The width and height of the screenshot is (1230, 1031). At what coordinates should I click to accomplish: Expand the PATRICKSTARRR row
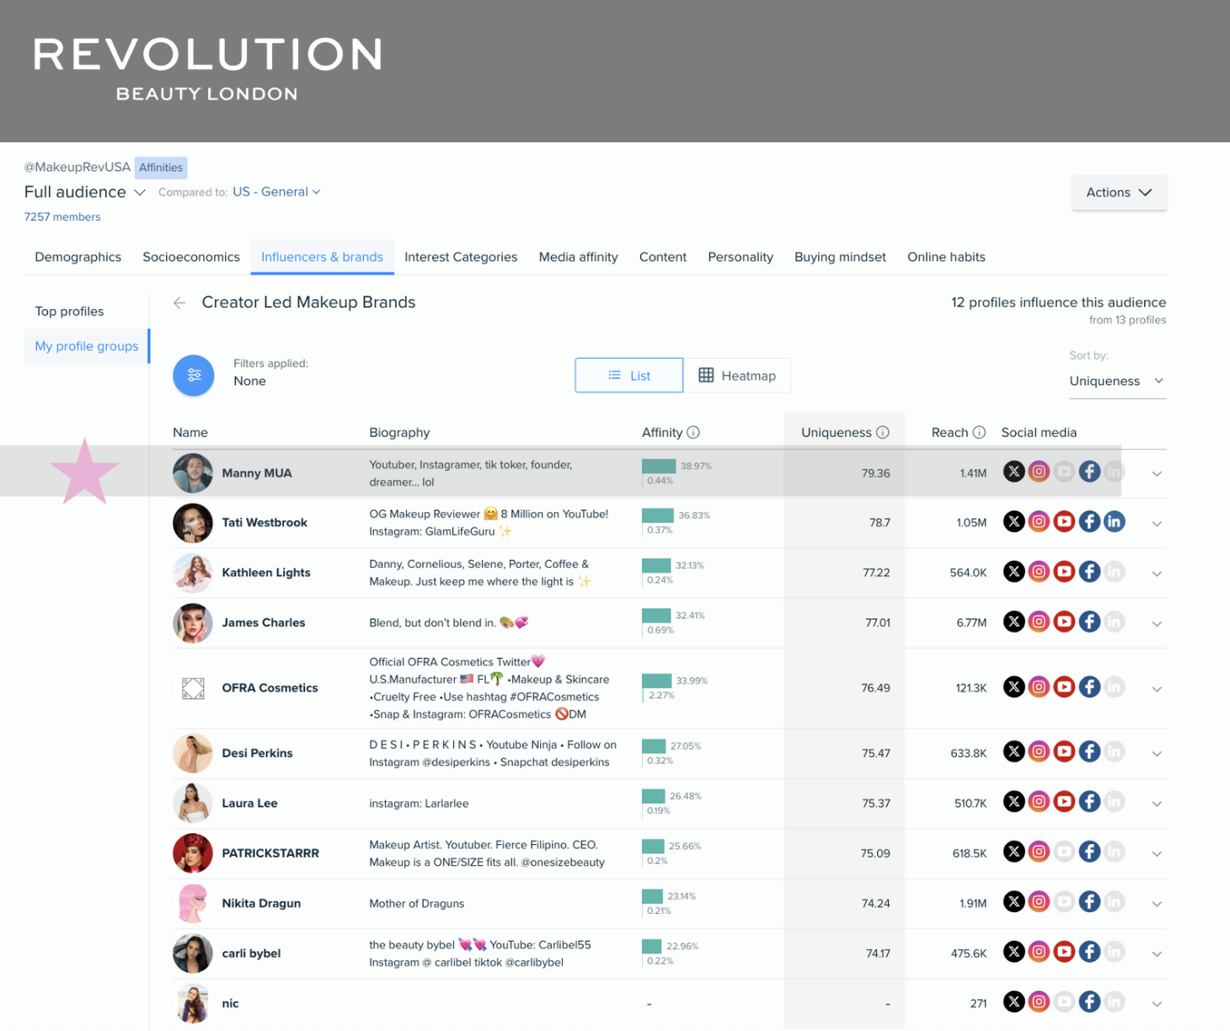[1157, 853]
